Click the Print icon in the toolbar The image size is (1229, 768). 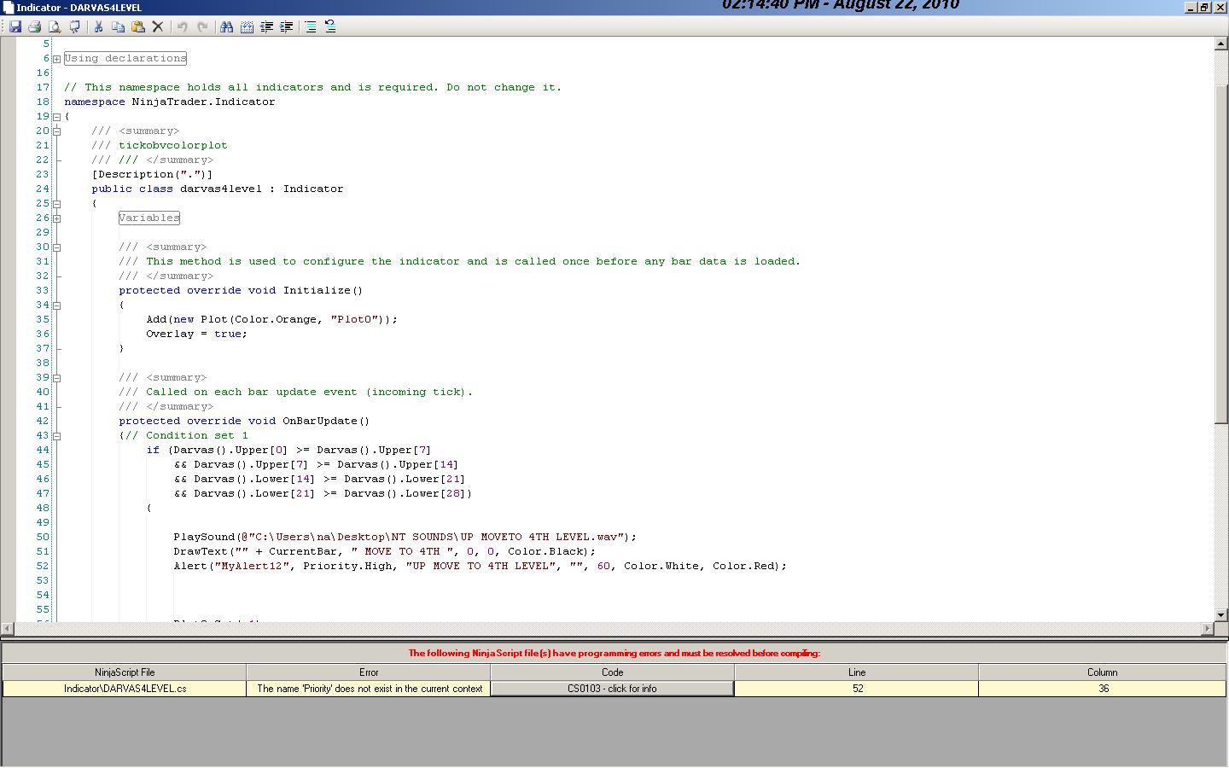point(34,26)
